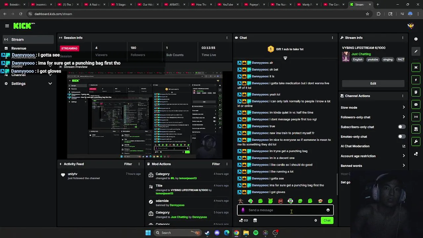Toggle the lightning activity feed panel icon
The image size is (423, 238).
(416, 80)
